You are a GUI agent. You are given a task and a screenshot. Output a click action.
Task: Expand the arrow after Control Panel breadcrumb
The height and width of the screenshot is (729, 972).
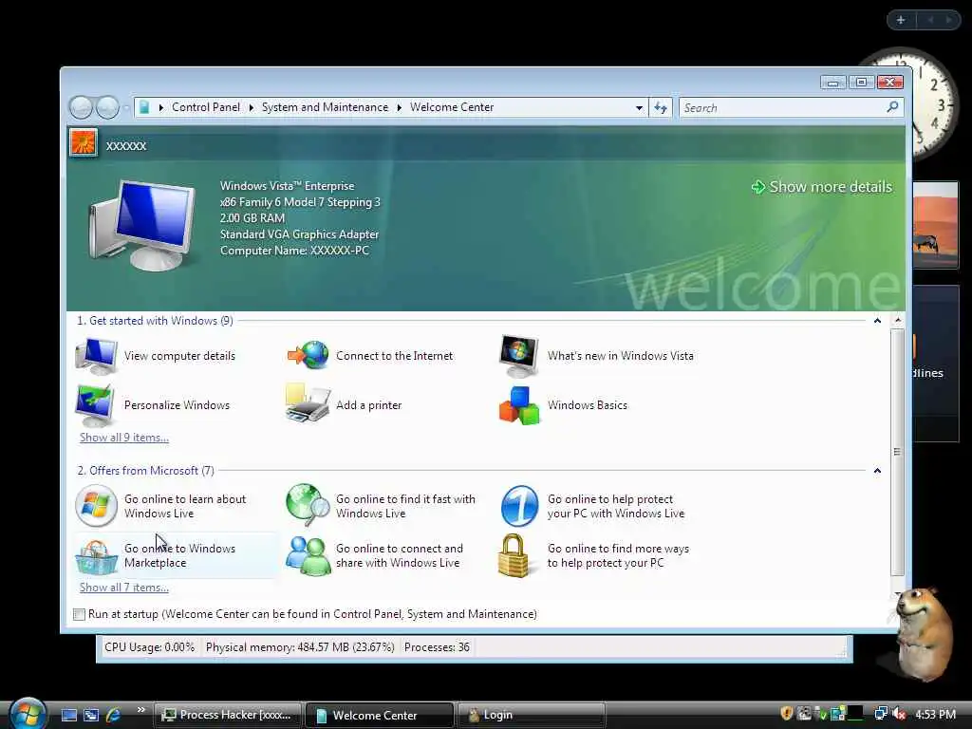click(x=251, y=108)
